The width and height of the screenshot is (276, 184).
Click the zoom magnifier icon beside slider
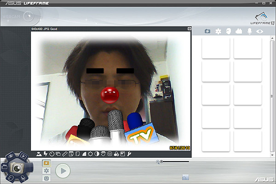pyautogui.click(x=158, y=162)
